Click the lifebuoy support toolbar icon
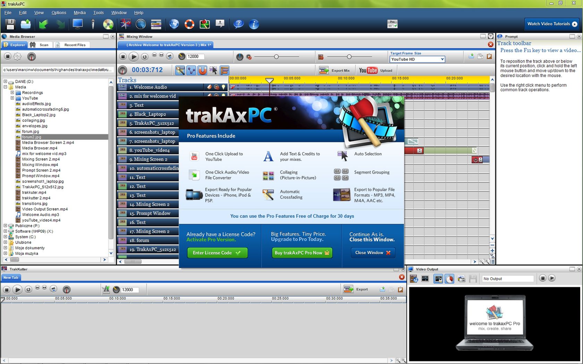This screenshot has height=364, width=583. (189, 24)
